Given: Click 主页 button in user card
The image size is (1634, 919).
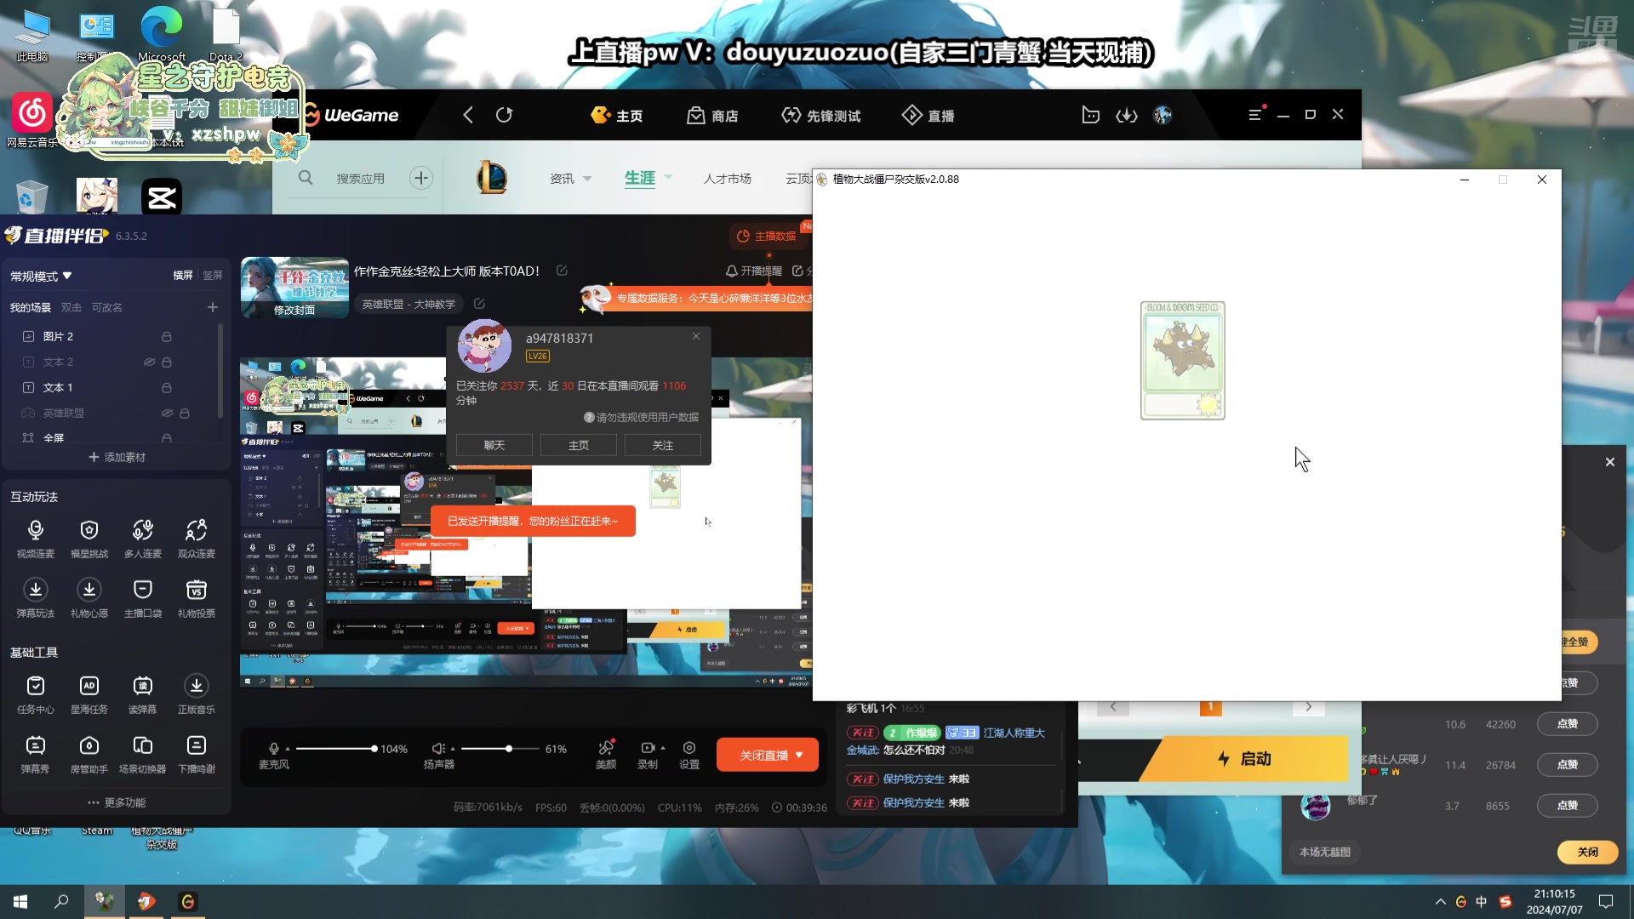Looking at the screenshot, I should click(x=579, y=445).
